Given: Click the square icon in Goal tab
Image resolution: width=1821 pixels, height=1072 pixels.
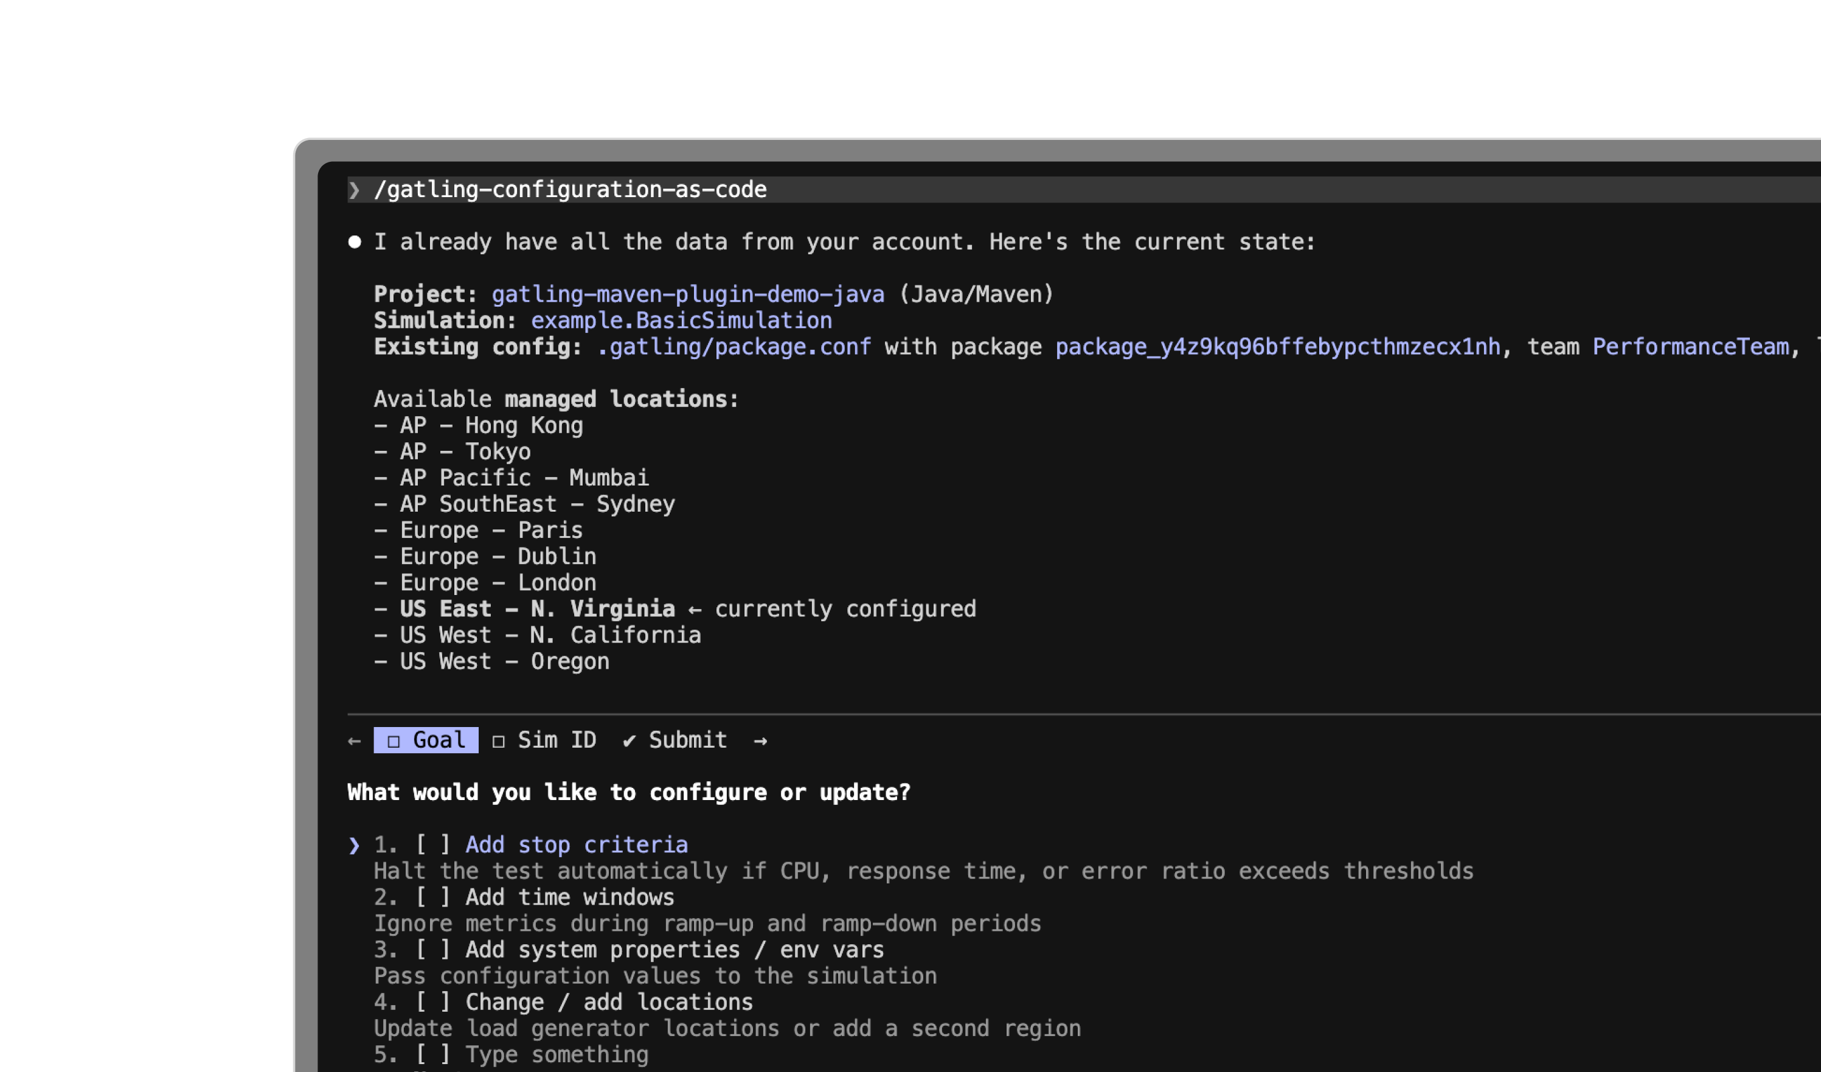Looking at the screenshot, I should [x=394, y=741].
